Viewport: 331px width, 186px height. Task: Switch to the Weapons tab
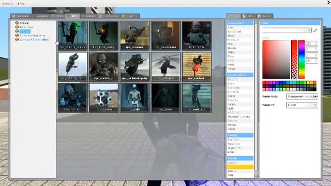(40, 16)
